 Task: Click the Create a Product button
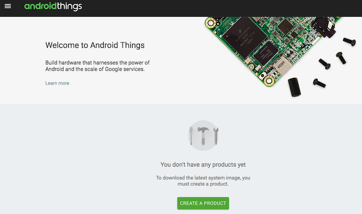pyautogui.click(x=203, y=203)
